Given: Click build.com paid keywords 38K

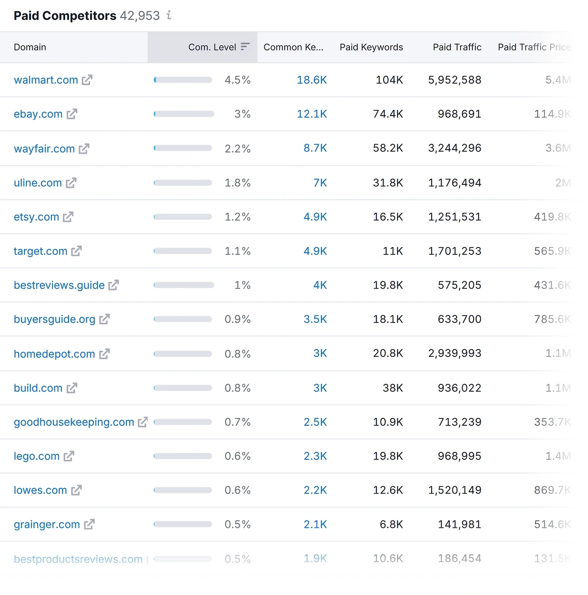Looking at the screenshot, I should tap(393, 388).
